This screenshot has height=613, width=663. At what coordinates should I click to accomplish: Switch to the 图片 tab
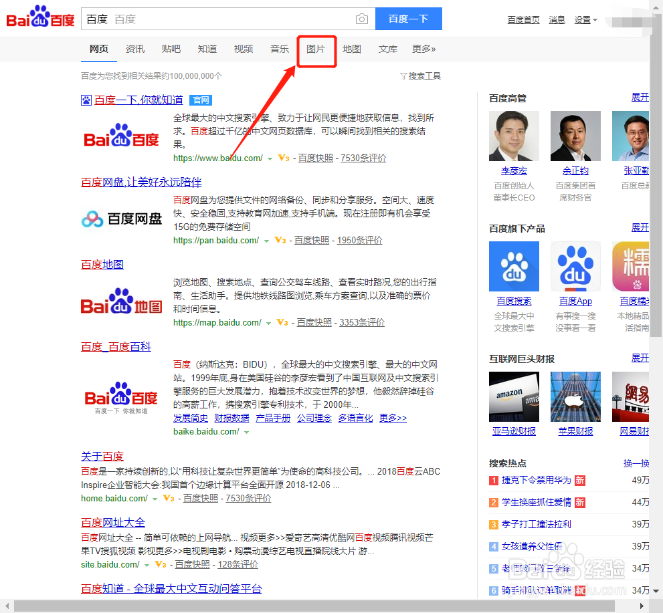[x=316, y=49]
